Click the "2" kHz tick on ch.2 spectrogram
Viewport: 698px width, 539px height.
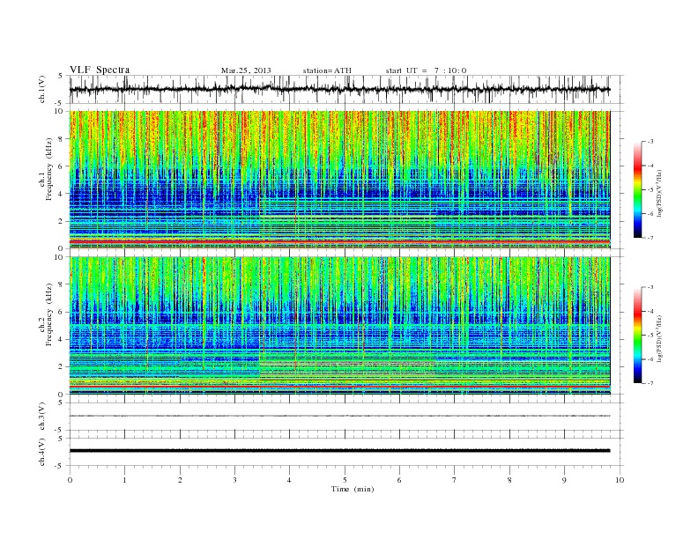tap(62, 367)
